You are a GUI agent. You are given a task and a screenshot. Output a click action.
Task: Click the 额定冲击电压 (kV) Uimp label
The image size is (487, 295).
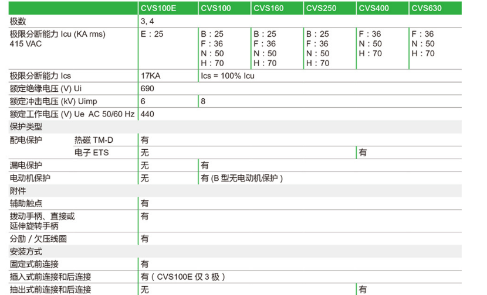[x=53, y=101]
